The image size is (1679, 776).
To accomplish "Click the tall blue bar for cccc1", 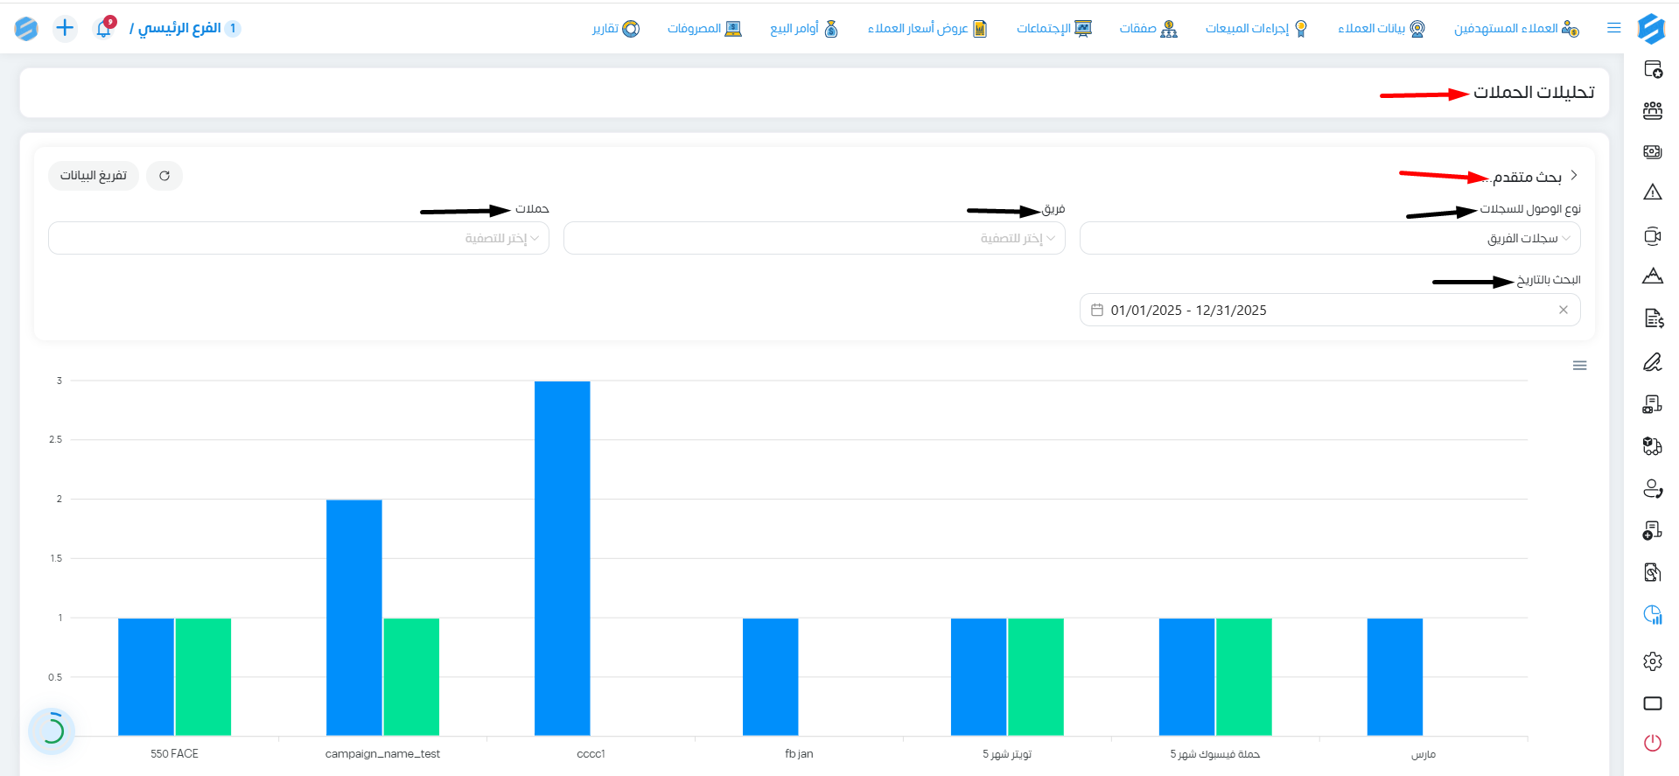I will 563,558.
